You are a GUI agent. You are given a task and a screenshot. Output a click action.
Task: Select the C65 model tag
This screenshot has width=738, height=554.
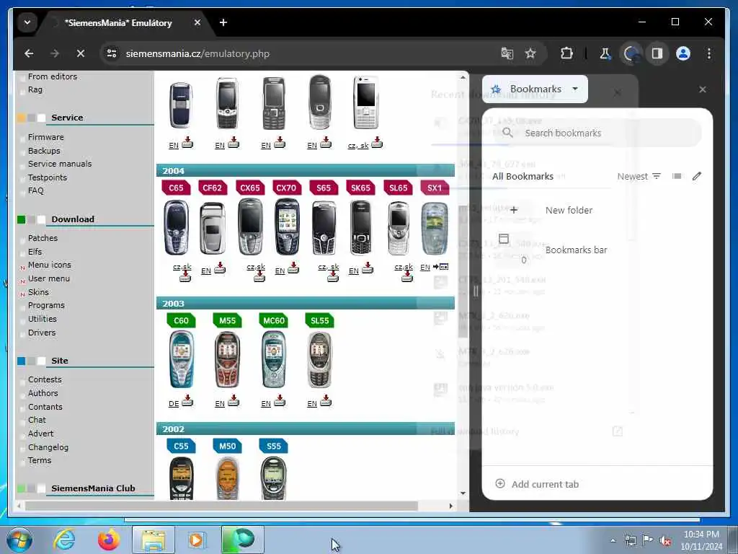(x=176, y=188)
